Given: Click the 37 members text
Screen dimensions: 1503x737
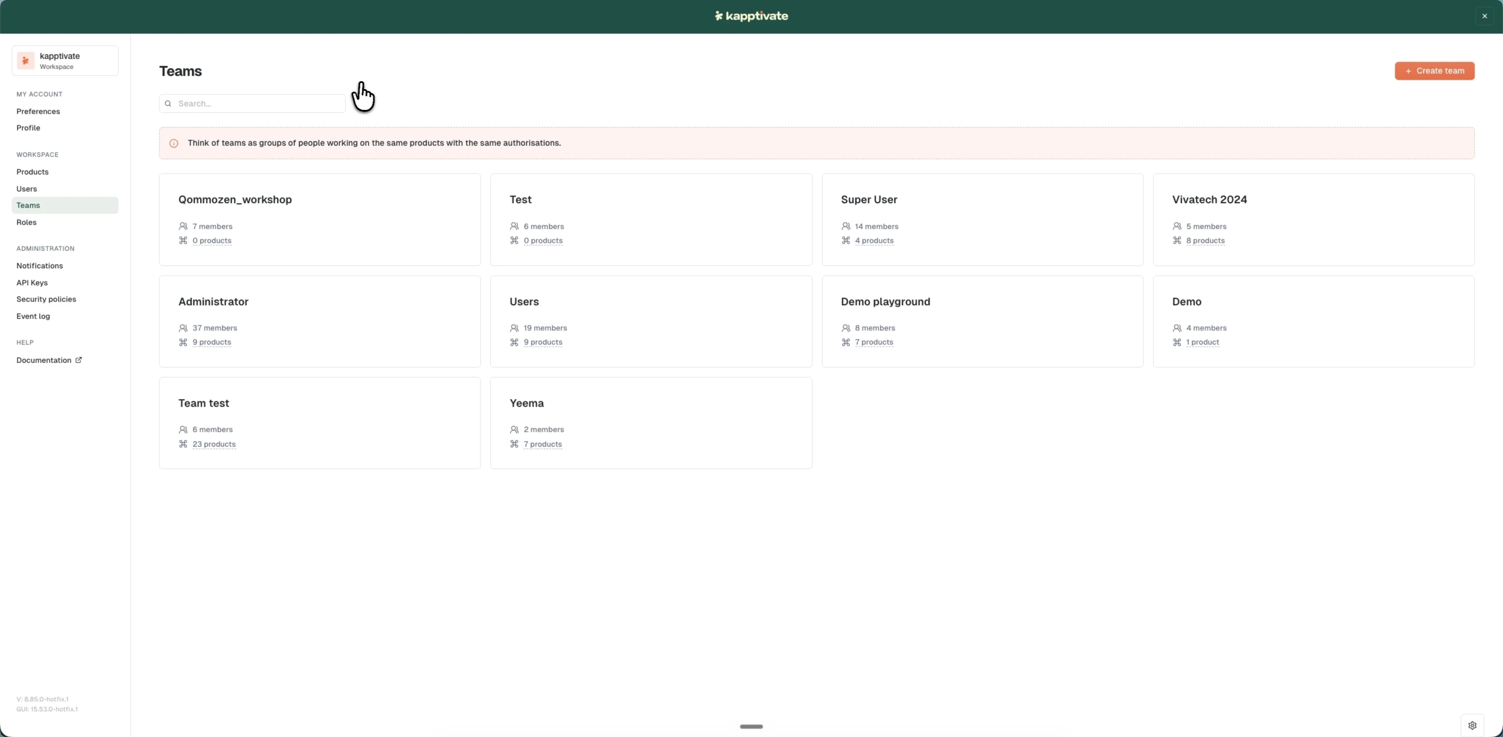Looking at the screenshot, I should click(x=215, y=328).
